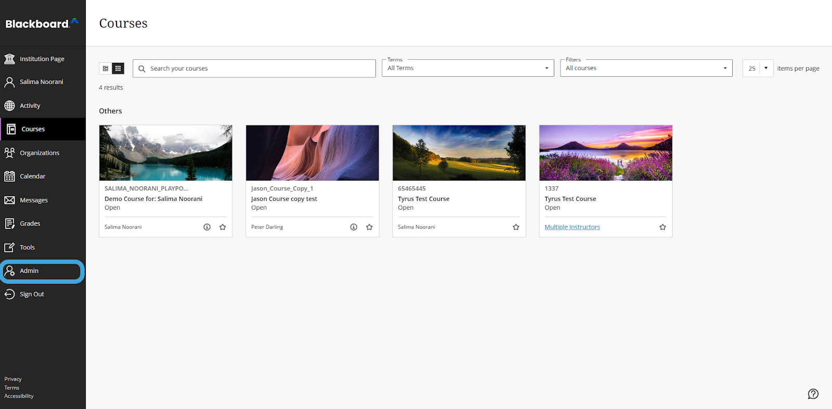832x409 pixels.
Task: Open the Calendar page
Action: click(x=42, y=176)
